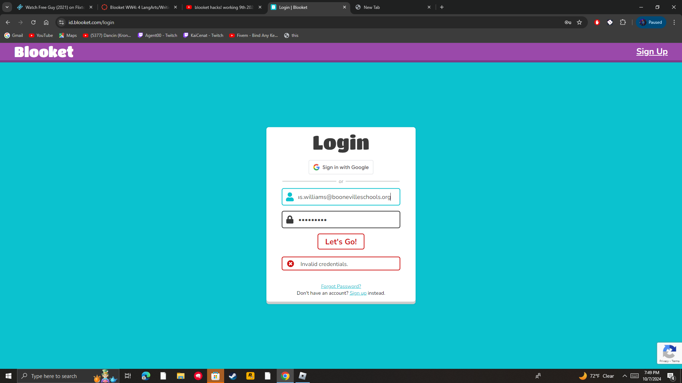Click Sign Up in the header
Screen dimensions: 682x383
click(651, 52)
